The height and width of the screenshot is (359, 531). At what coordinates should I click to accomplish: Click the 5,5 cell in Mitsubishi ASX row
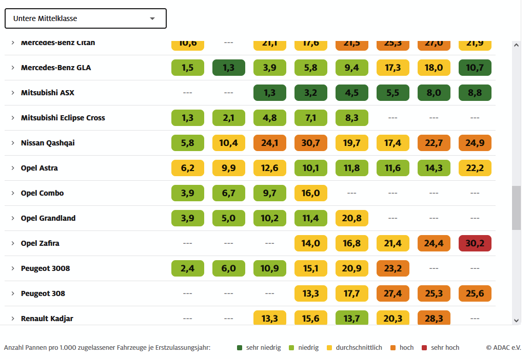click(393, 93)
